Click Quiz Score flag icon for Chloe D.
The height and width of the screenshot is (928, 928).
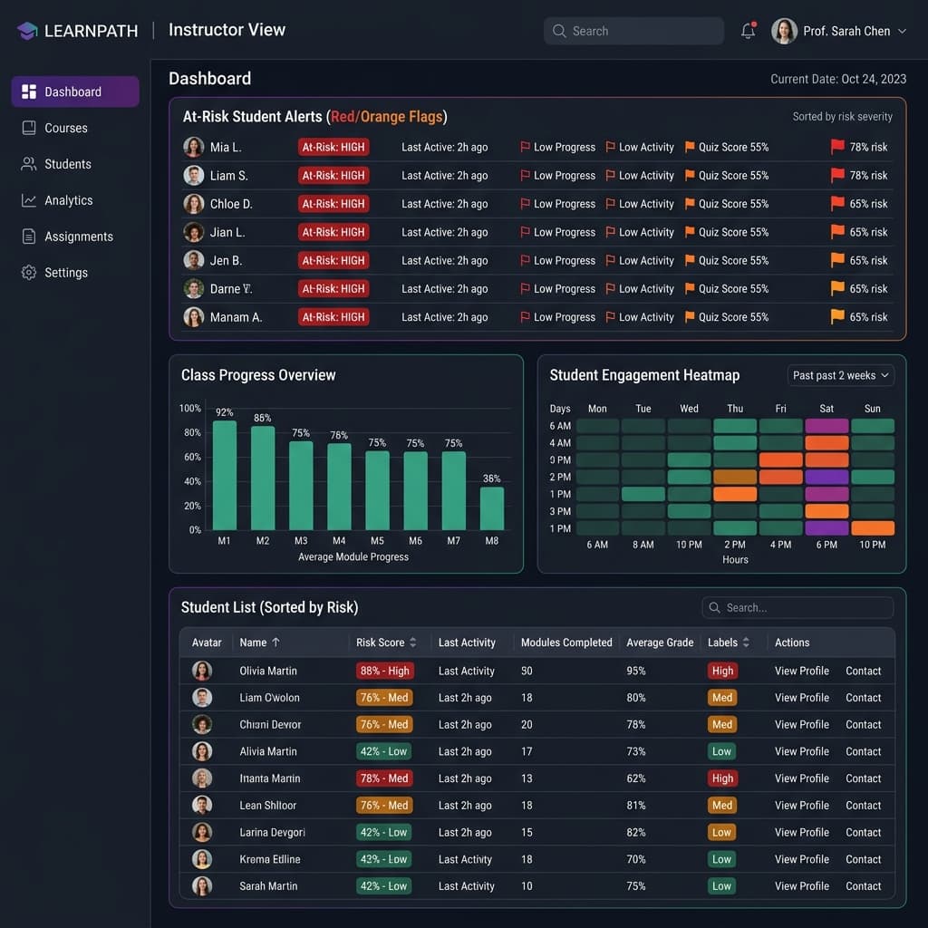point(690,204)
